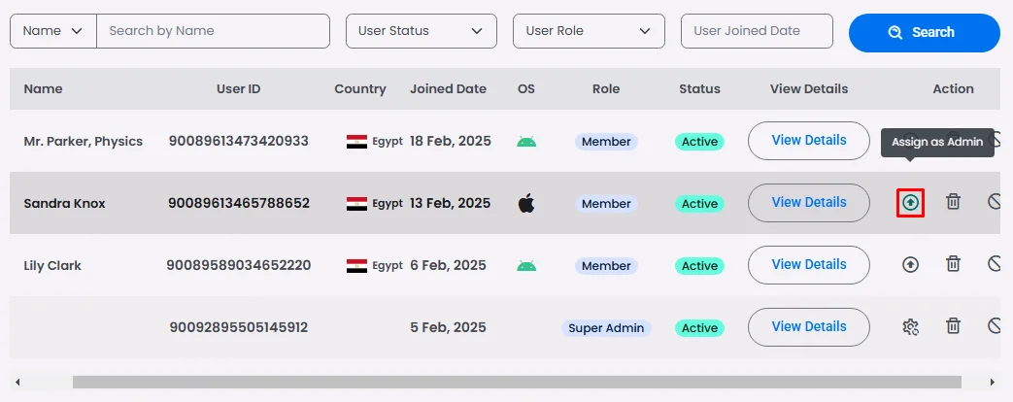Click the trash icon in Super Admin row
Viewport: 1013px width, 402px height.
tap(954, 326)
